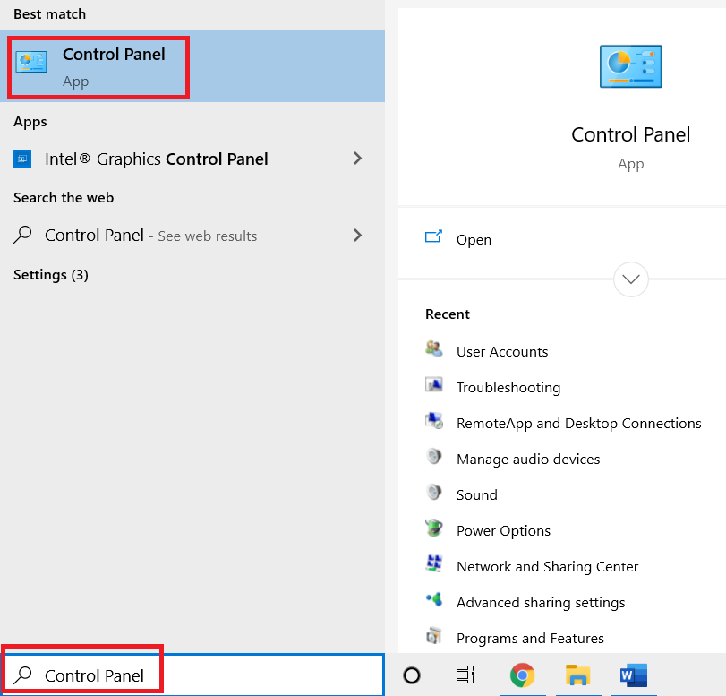Click the Intel Graphics Control Panel icon
This screenshot has width=726, height=696.
(x=22, y=159)
